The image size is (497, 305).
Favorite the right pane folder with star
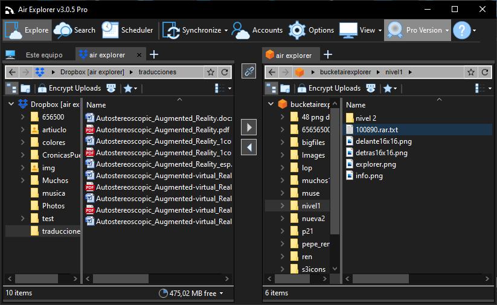[x=470, y=72]
